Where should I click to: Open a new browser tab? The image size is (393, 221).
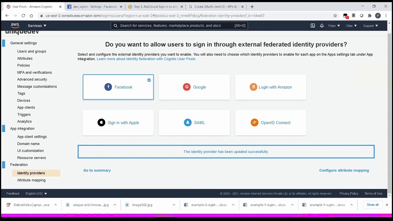(252, 6)
